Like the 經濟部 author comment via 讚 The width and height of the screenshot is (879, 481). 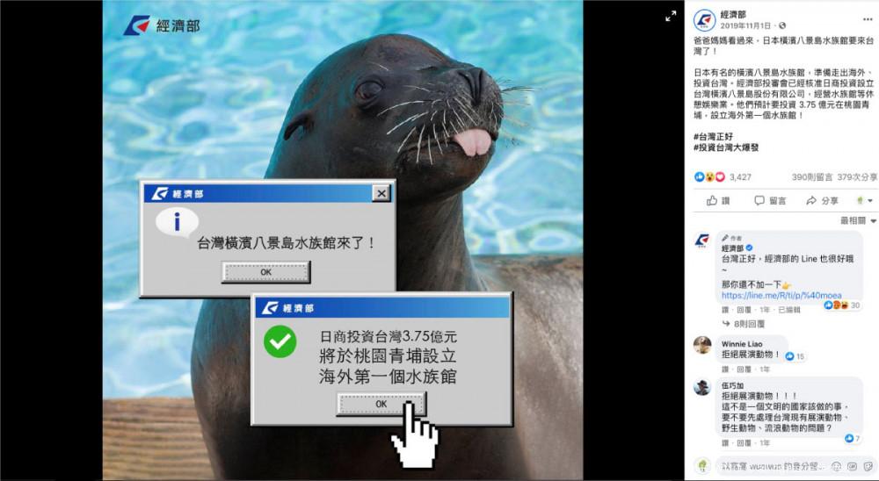pyautogui.click(x=725, y=310)
